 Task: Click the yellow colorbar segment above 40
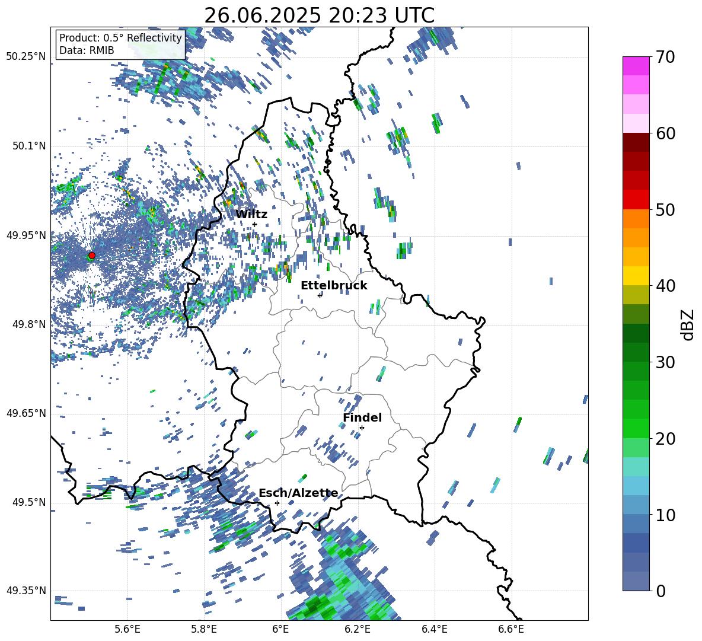tap(636, 276)
